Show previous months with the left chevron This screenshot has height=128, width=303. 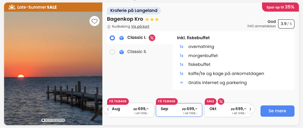[108, 109]
